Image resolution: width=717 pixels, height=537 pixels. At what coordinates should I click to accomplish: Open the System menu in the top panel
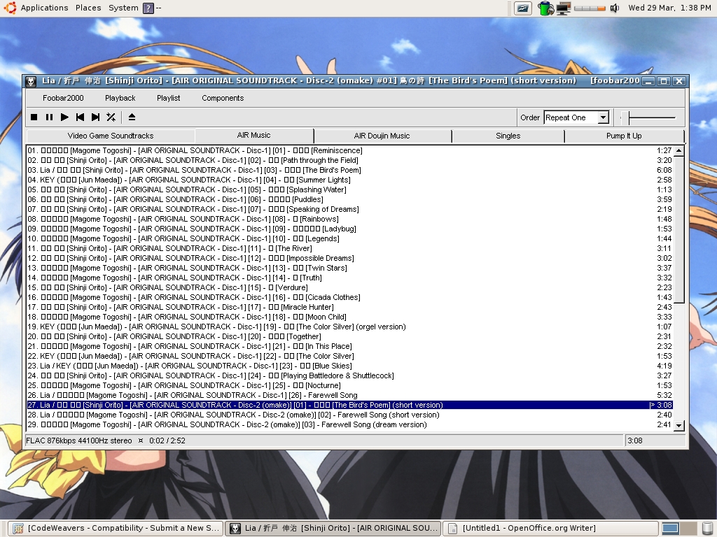click(123, 8)
